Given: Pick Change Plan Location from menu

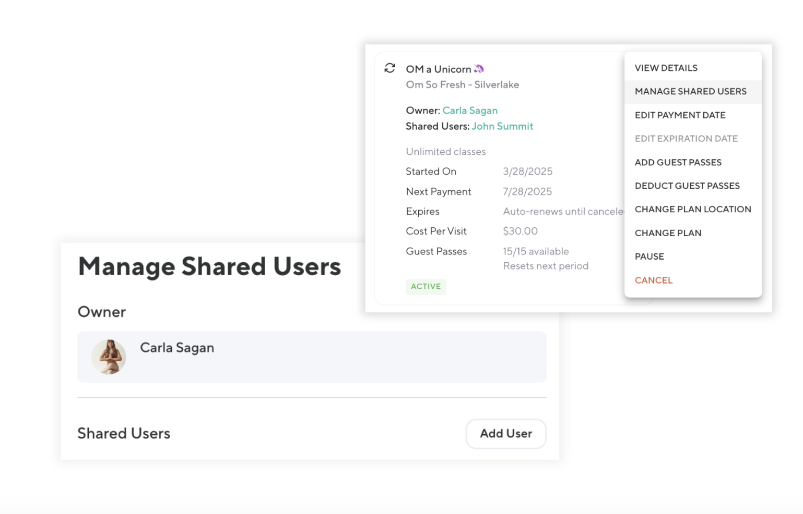Looking at the screenshot, I should click(x=692, y=209).
